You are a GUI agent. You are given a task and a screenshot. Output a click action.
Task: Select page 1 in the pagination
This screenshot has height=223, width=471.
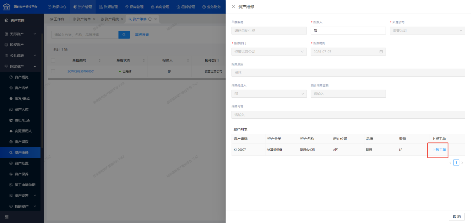[x=456, y=163]
